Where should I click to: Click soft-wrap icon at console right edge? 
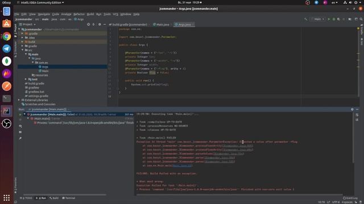(x=357, y=114)
